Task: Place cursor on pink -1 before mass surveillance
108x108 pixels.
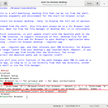Action: [x=45, y=81]
